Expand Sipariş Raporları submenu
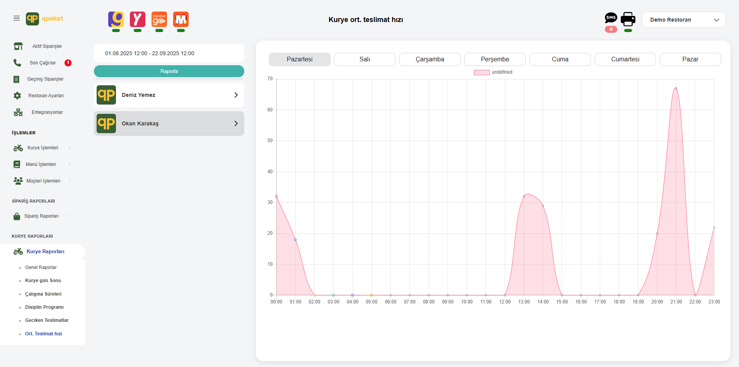This screenshot has height=367, width=739. pyautogui.click(x=41, y=216)
